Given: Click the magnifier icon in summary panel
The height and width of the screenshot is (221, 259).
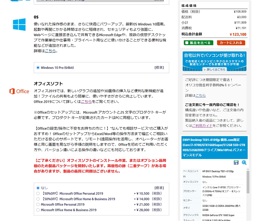Looking at the screenshot, I should coord(244,162).
